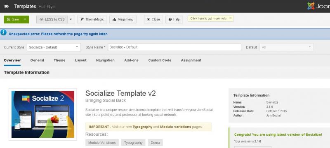
Task: Click the Close toolbar button
Action: pyautogui.click(x=153, y=19)
